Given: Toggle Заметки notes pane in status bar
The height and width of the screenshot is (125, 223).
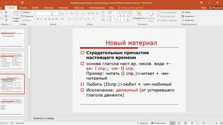Looking at the screenshot, I should click(143, 123).
